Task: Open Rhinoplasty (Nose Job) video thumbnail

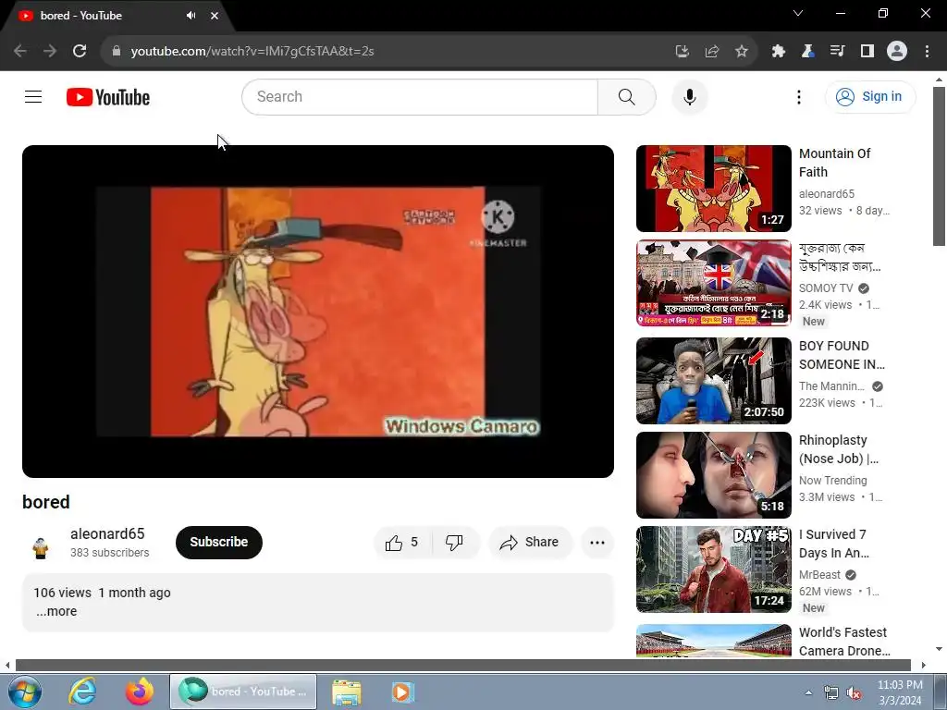Action: tap(713, 474)
